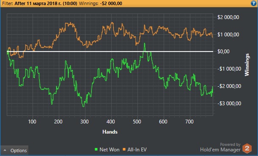Image resolution: width=258 pixels, height=156 pixels.
Task: Click the 600 hands x-axis label
Action: (x=163, y=122)
